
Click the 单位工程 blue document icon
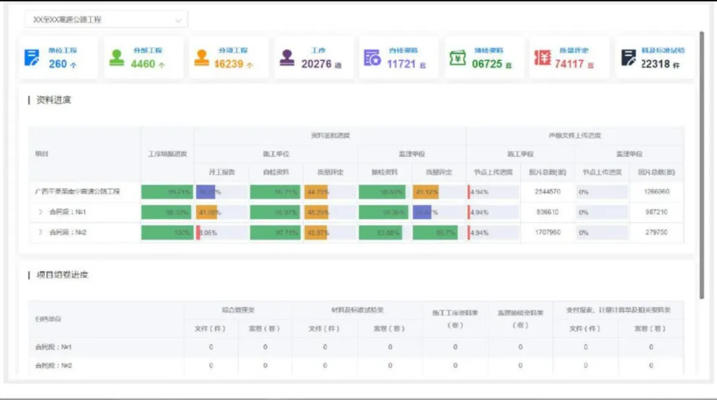[31, 57]
